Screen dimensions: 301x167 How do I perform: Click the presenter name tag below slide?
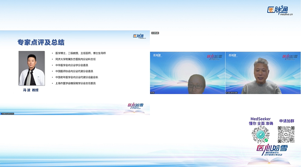[7, 114]
